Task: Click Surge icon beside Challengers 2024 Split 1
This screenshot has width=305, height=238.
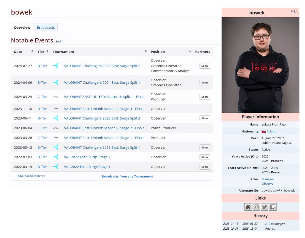Action: pyautogui.click(x=56, y=82)
